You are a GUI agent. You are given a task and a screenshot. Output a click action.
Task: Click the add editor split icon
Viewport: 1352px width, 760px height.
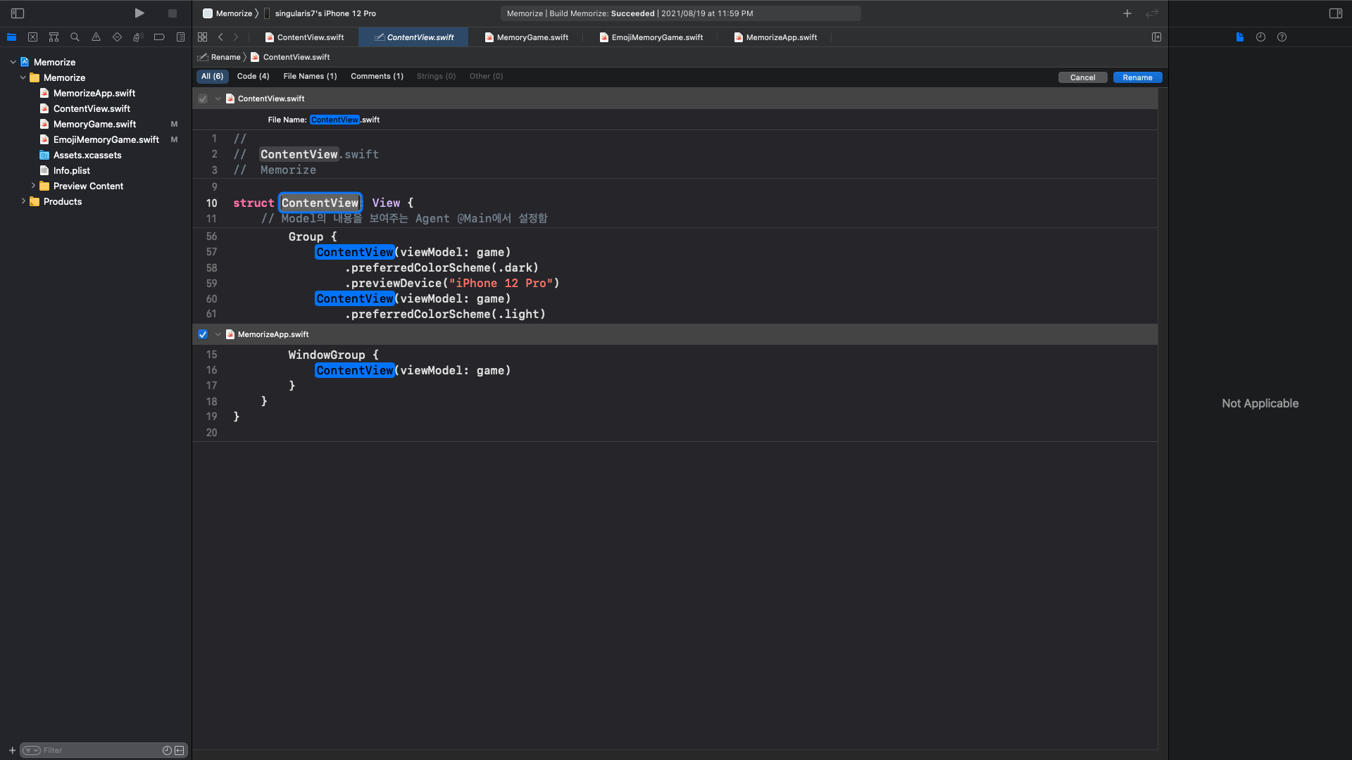(1156, 37)
